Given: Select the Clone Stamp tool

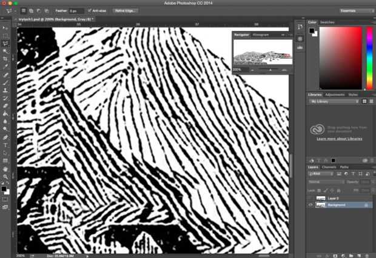Looking at the screenshot, I should click(x=5, y=91).
